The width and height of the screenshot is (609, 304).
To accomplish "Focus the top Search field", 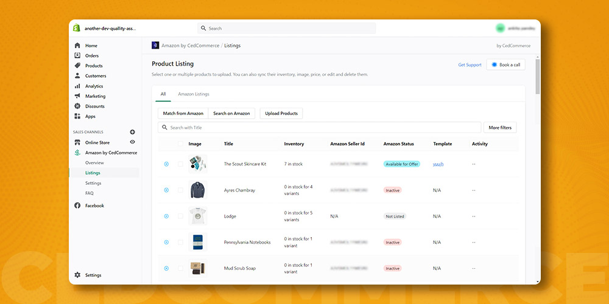I will [x=287, y=29].
